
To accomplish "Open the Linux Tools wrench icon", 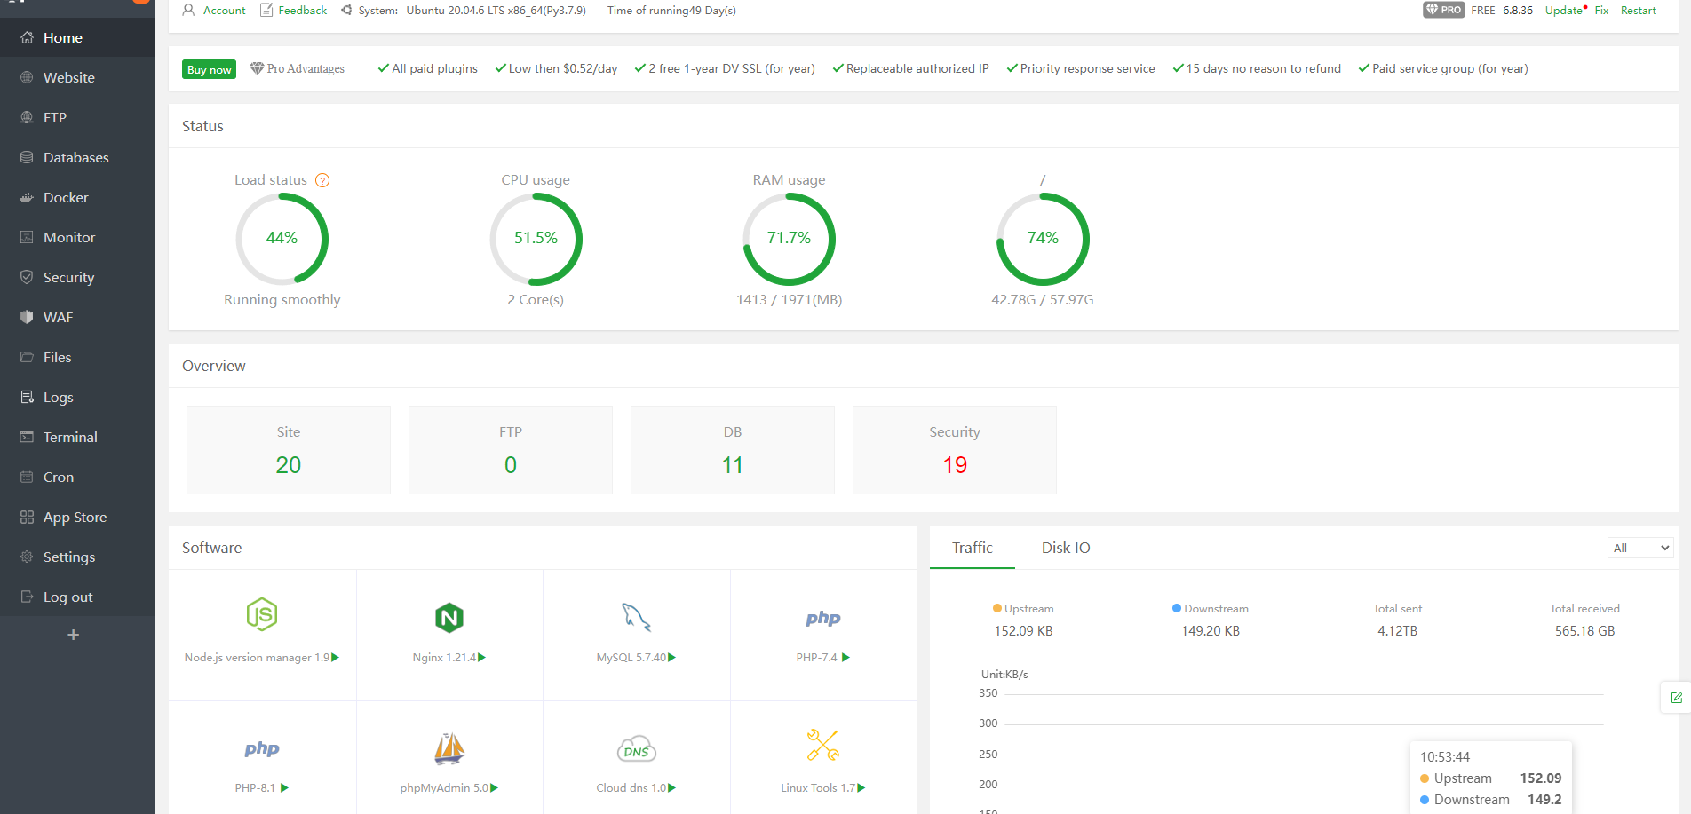I will [x=822, y=746].
